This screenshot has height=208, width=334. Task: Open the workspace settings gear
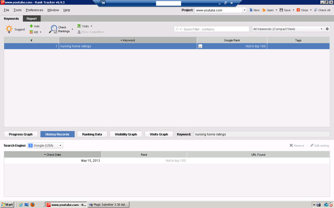(327, 29)
